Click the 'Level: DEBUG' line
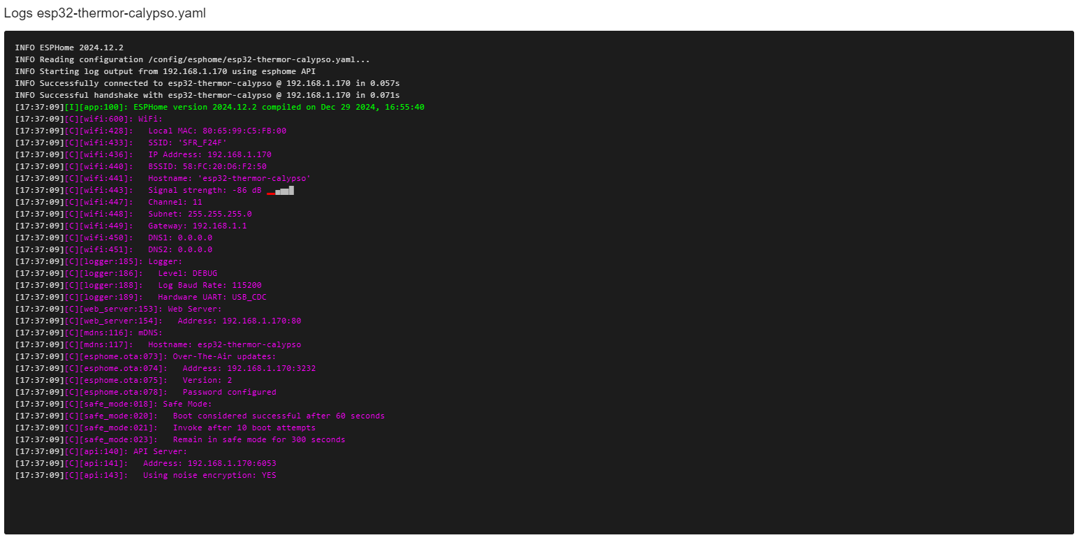This screenshot has width=1079, height=540. point(116,273)
